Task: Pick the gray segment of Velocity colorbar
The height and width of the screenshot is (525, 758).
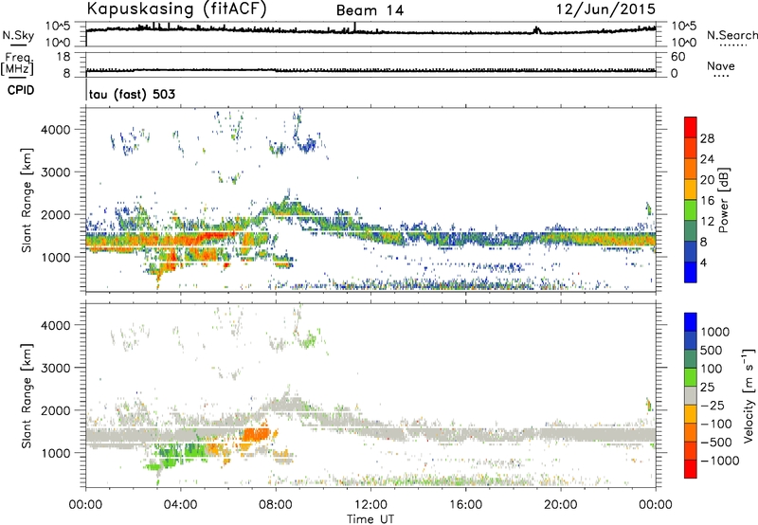Action: [691, 395]
